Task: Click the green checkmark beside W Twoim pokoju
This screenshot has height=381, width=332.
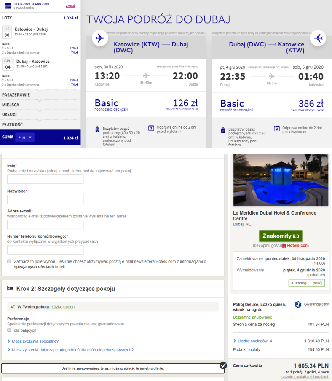Action: (13, 307)
